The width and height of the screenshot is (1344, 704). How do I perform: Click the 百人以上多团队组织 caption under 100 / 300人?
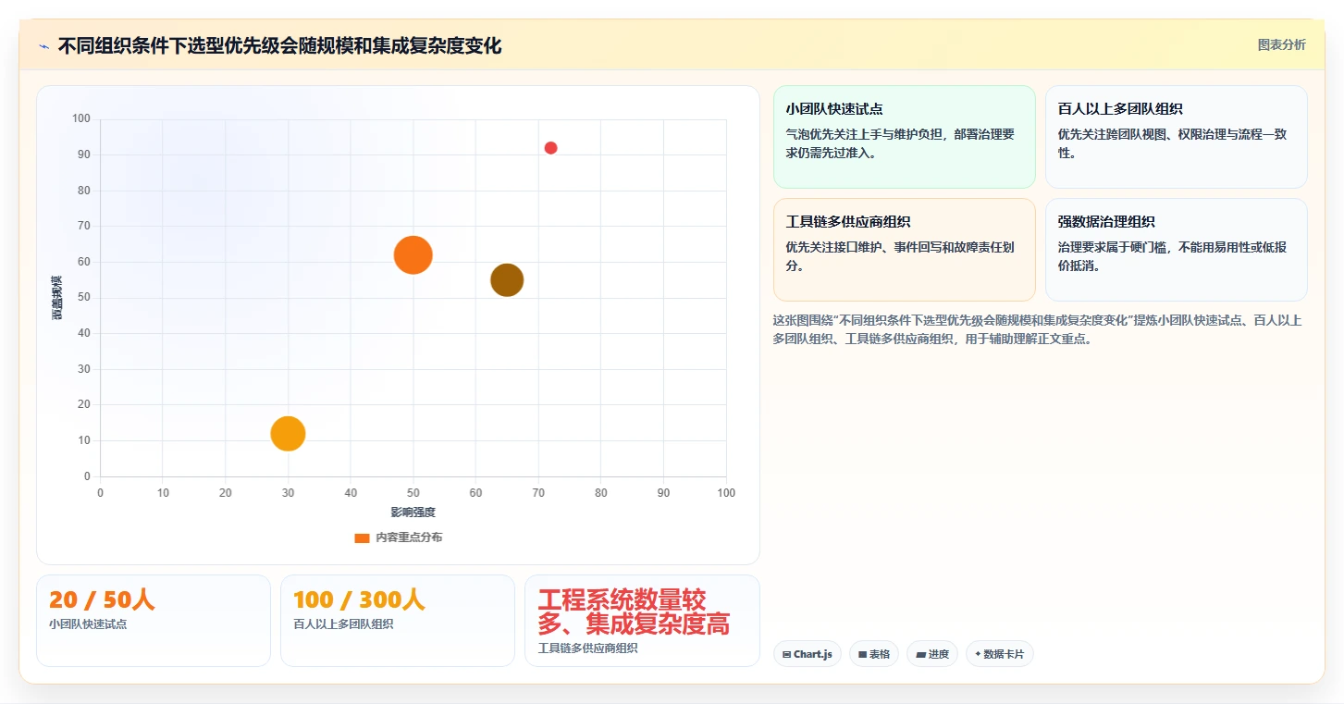click(x=343, y=624)
